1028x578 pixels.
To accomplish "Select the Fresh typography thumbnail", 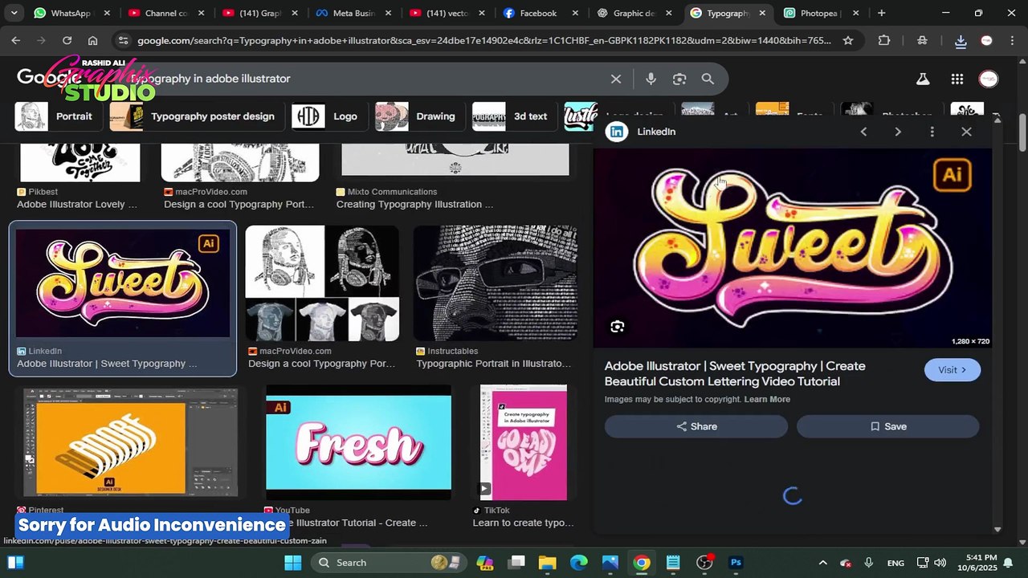I will pyautogui.click(x=358, y=442).
